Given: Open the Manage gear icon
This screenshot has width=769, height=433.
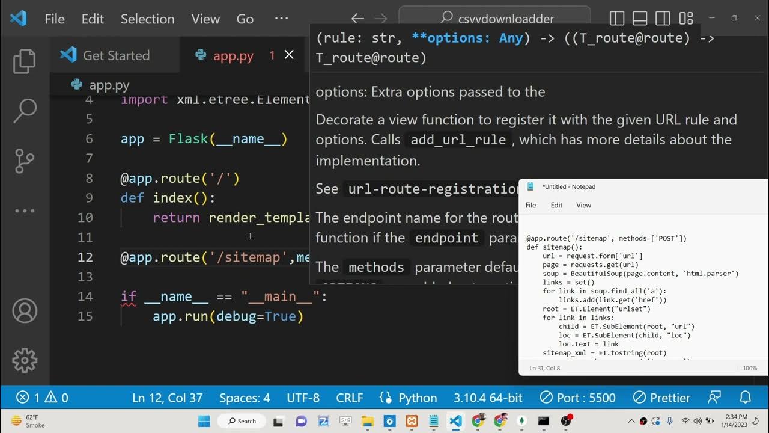Looking at the screenshot, I should point(25,360).
